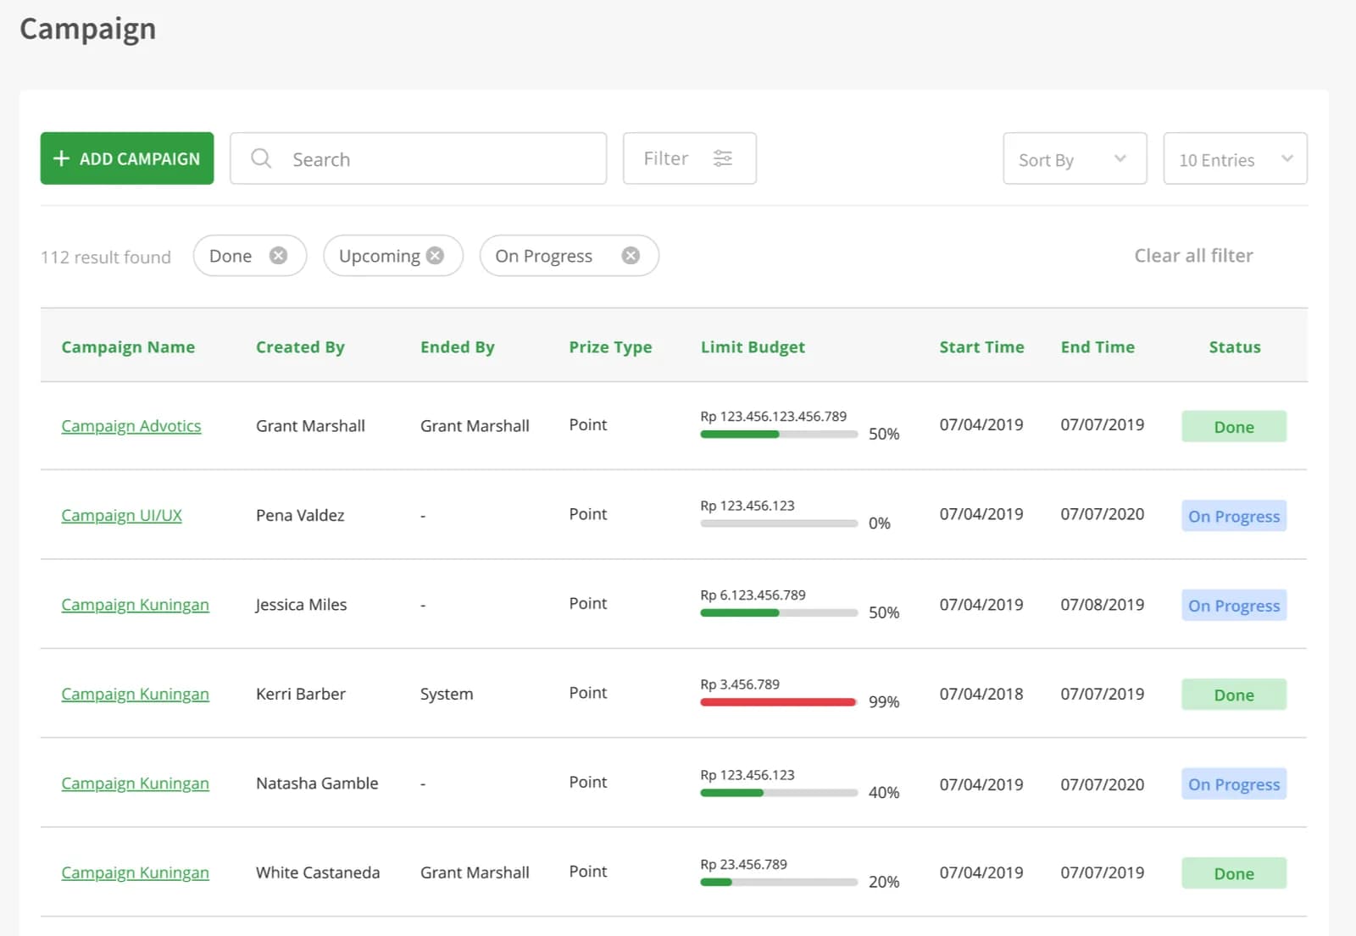
Task: Click the 0% budget progress bar
Action: [779, 523]
